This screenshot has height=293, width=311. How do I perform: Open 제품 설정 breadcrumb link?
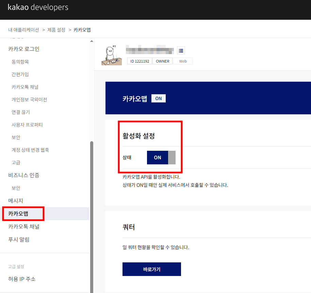[56, 30]
